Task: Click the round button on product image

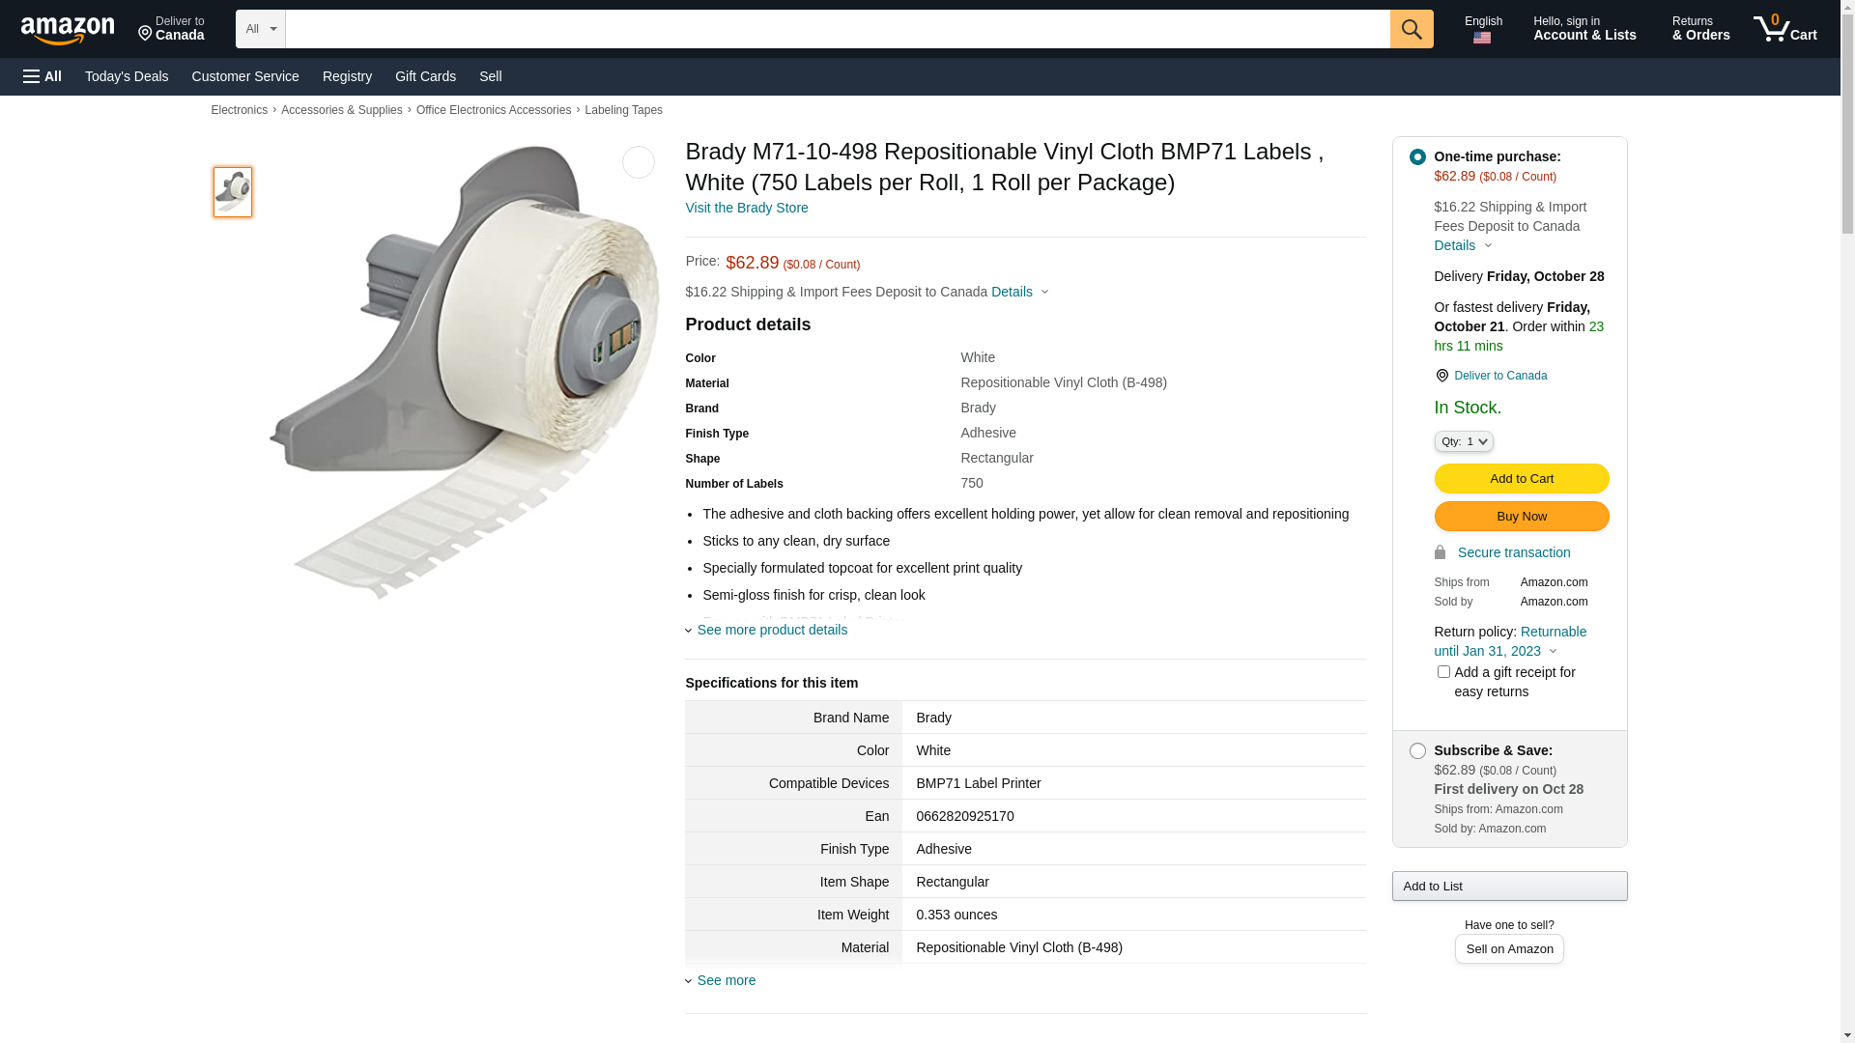Action: [x=638, y=162]
